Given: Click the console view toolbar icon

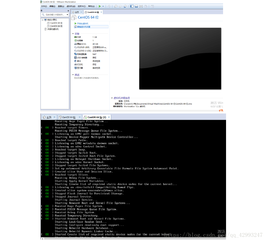Looking at the screenshot, I should tap(152, 6).
